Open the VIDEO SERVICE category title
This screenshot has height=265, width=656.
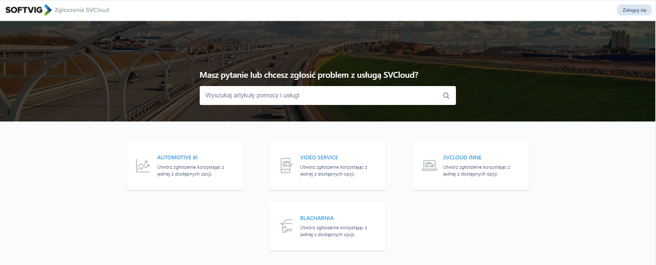319,158
